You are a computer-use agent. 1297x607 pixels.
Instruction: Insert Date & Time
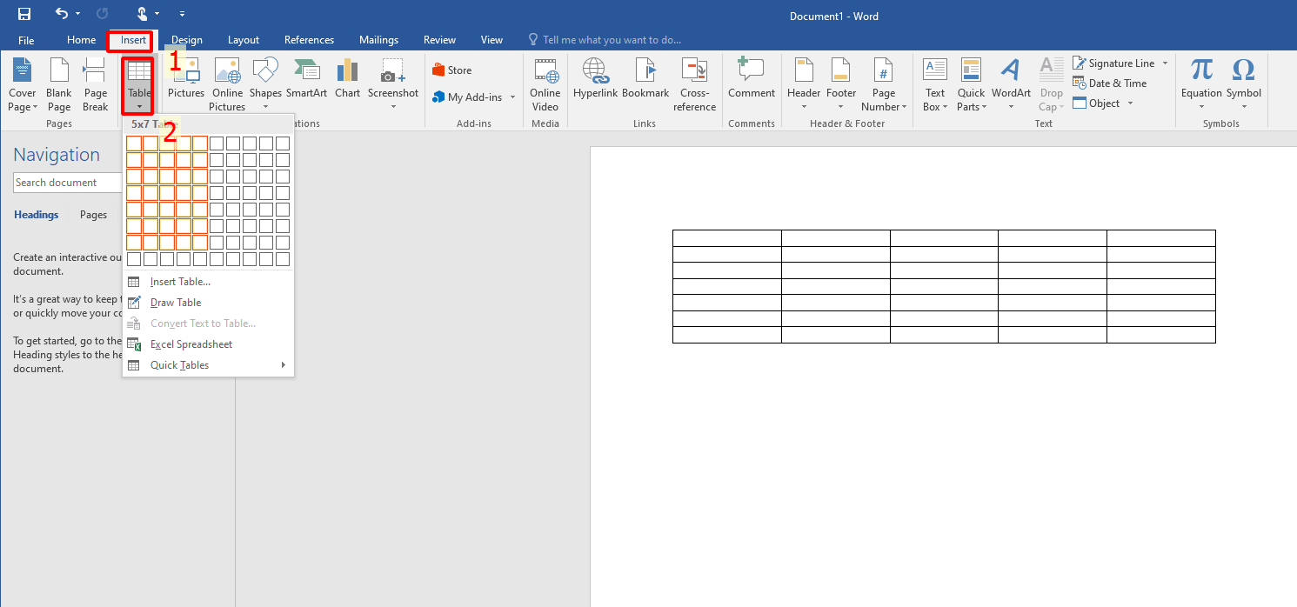pos(1110,83)
